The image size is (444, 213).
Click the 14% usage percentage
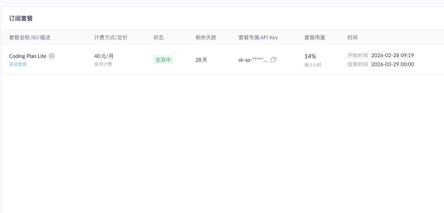coord(310,56)
